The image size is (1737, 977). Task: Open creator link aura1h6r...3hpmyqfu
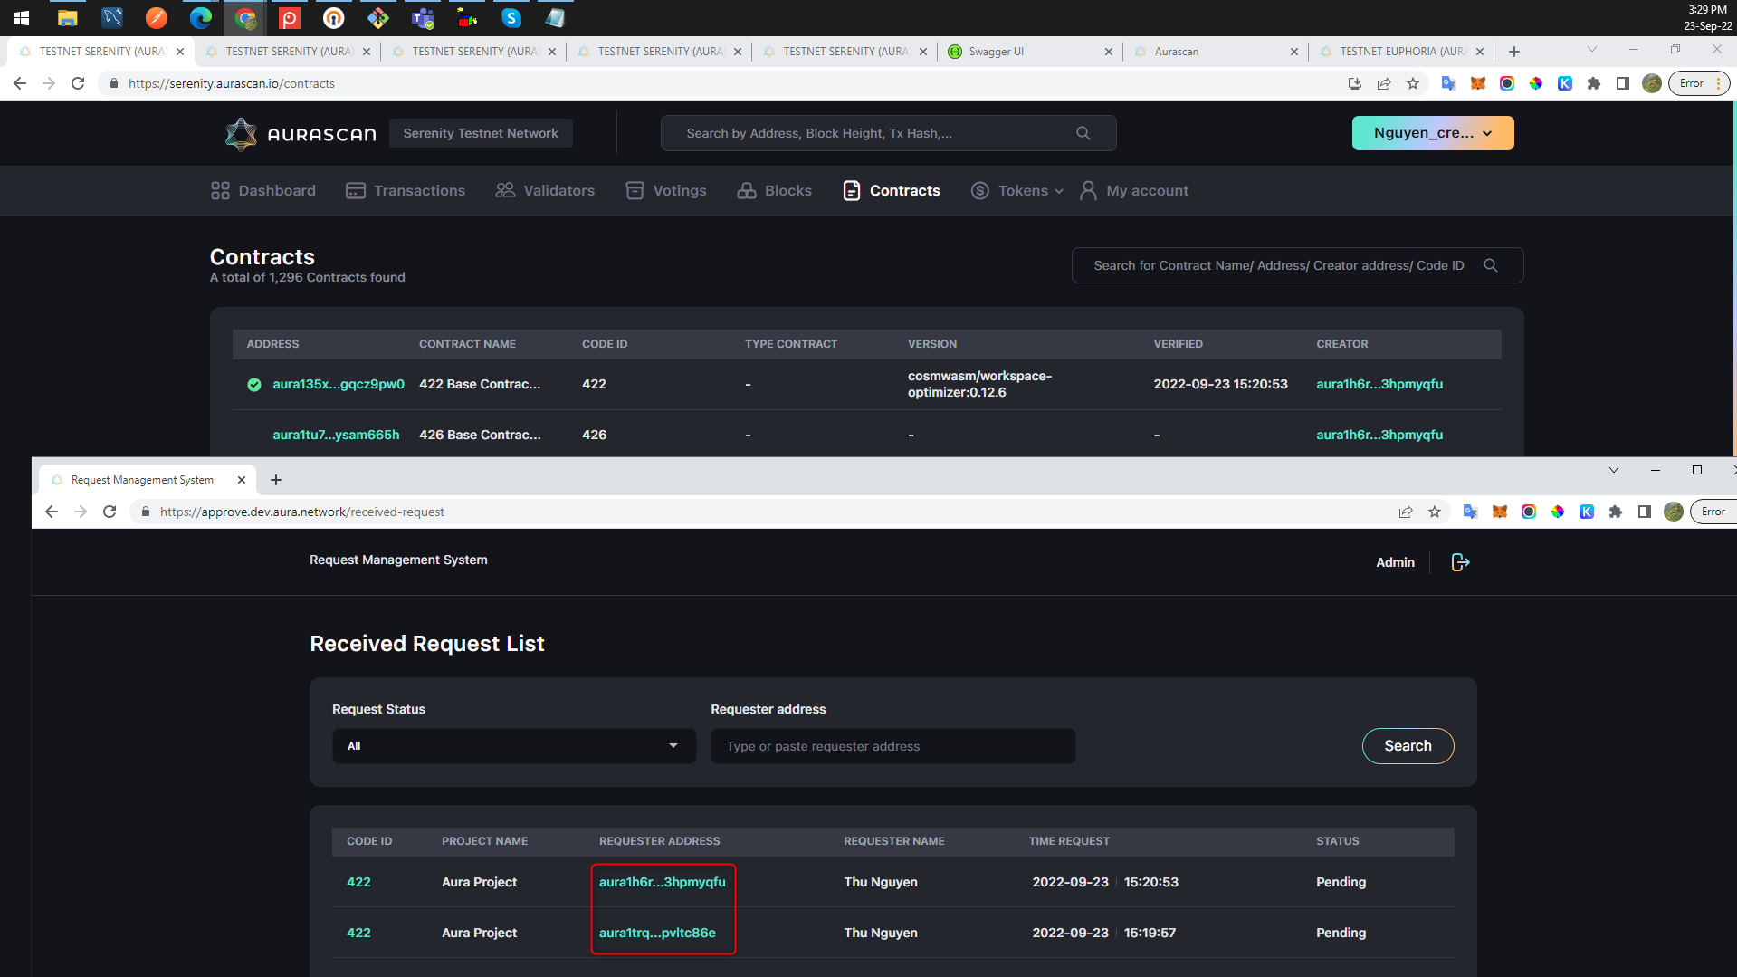[x=1379, y=384]
